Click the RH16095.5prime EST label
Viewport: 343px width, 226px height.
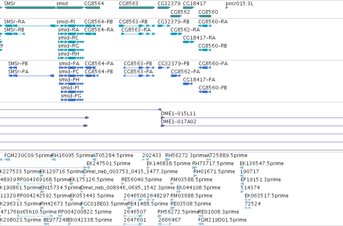pyautogui.click(x=73, y=156)
